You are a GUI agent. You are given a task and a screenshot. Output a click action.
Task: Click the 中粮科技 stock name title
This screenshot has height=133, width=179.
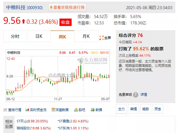16,8
